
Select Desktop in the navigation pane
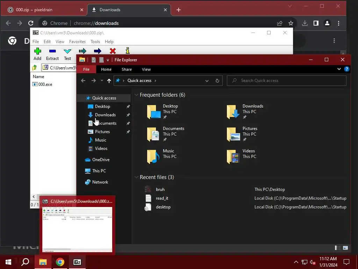click(102, 106)
